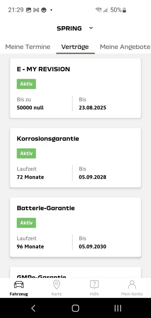Tap the Android home button icon
The image size is (151, 318).
click(x=75, y=308)
